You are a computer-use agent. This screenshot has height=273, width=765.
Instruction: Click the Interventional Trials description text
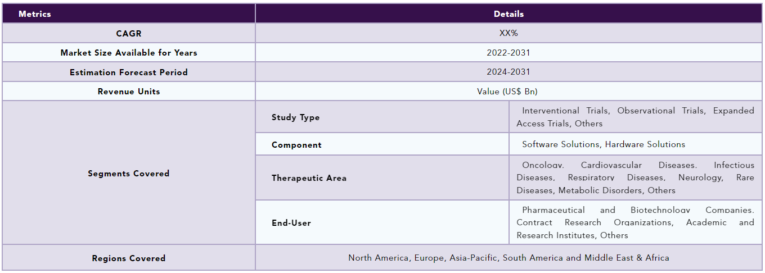636,117
